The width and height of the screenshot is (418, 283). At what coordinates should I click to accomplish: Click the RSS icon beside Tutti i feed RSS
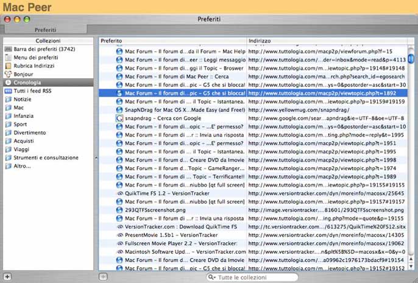pos(9,91)
